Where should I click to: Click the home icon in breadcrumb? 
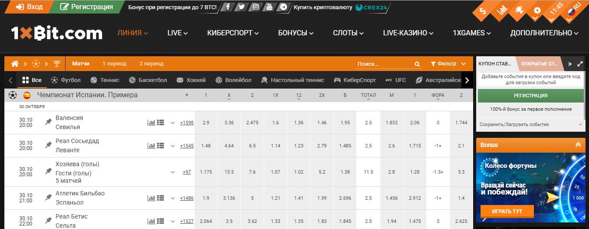(15, 64)
